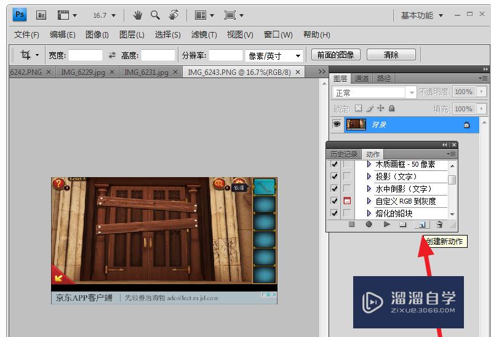
Task: Open the 基本功能 workspace switcher
Action: tap(422, 15)
